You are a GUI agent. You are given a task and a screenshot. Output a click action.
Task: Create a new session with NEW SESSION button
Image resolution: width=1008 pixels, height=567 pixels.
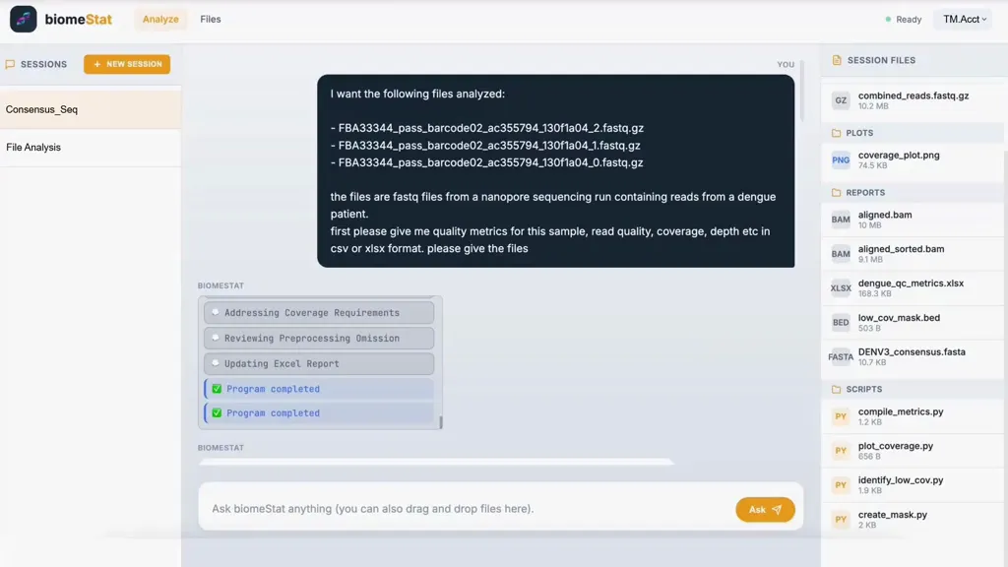pyautogui.click(x=127, y=63)
